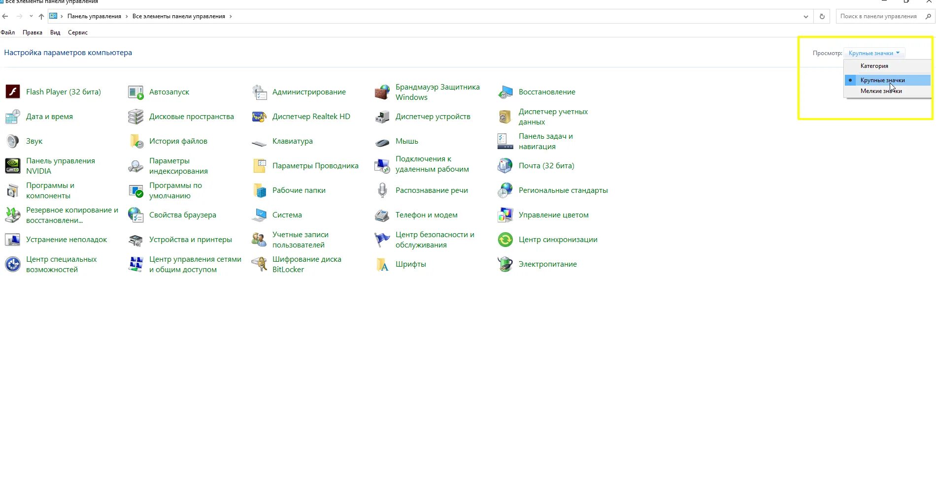Click the Up one level arrow

41,16
